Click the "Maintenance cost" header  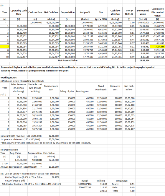pos(51,88)
